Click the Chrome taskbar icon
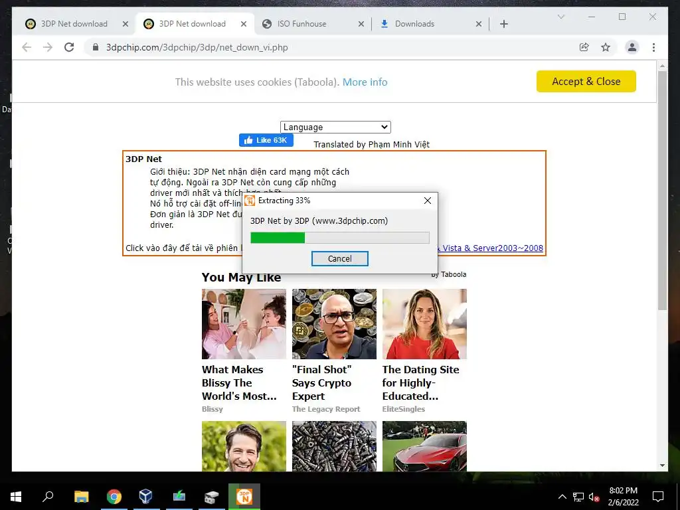The image size is (680, 510). pyautogui.click(x=114, y=497)
